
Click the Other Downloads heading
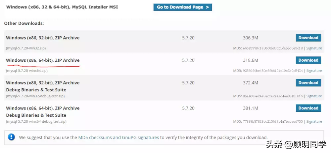[24, 23]
